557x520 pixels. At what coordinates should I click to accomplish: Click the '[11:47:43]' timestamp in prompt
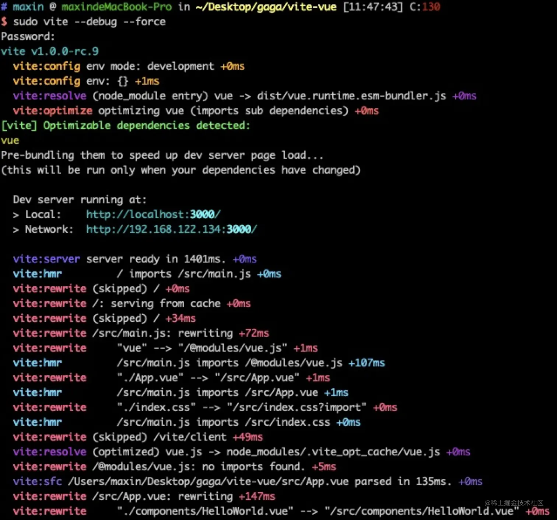(373, 7)
